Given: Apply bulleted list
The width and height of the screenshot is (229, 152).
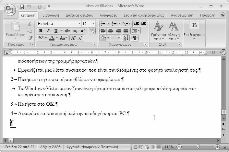Looking at the screenshot, I should click(x=103, y=24).
